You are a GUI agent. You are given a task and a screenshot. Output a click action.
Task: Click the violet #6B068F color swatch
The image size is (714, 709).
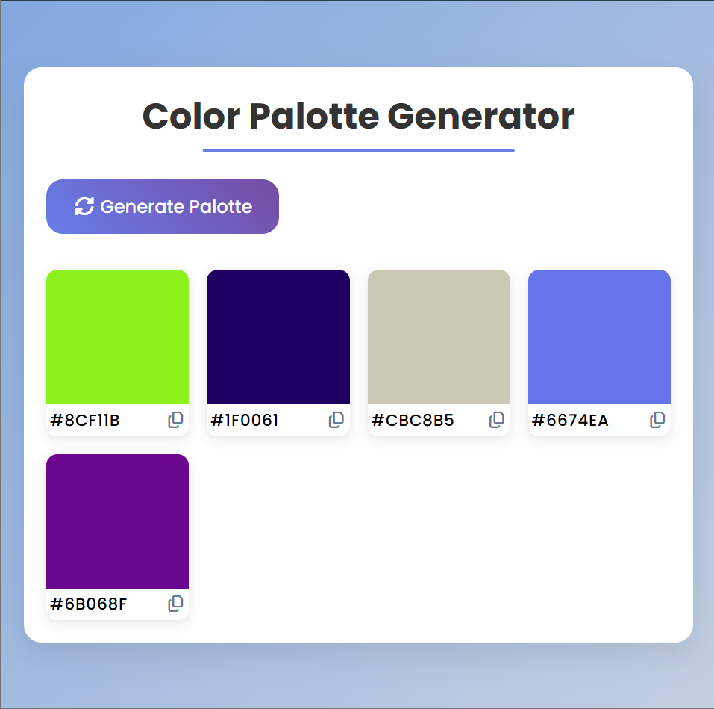pos(117,521)
